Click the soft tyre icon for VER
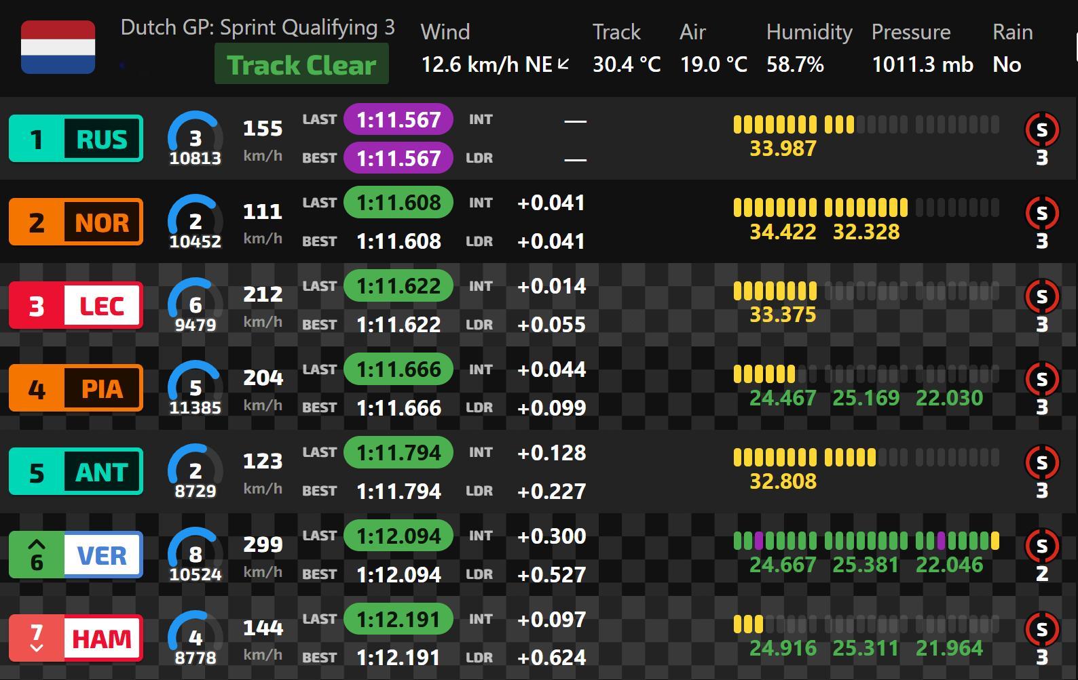 1042,545
